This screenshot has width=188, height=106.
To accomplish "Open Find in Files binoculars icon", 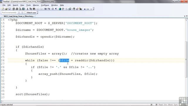I will (x=80, y=9).
